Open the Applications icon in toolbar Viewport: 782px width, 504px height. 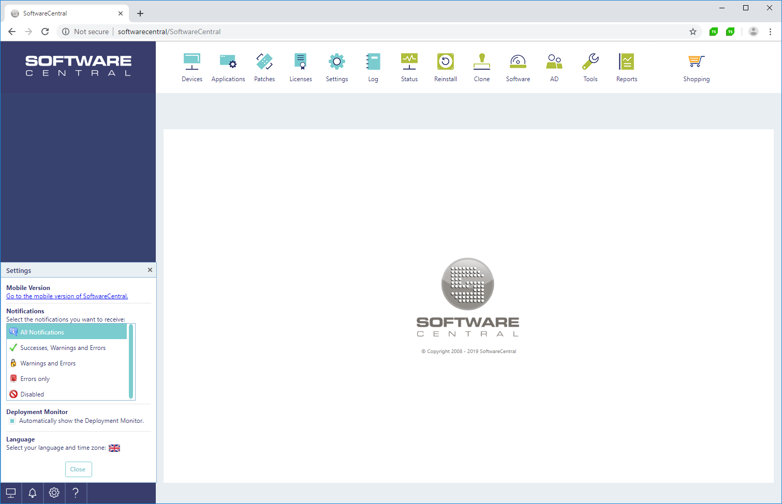(x=228, y=67)
